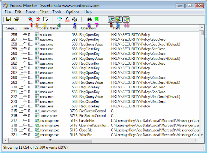Click lsass.exe name in row 260
This screenshot has height=153, width=207.
coord(46,54)
